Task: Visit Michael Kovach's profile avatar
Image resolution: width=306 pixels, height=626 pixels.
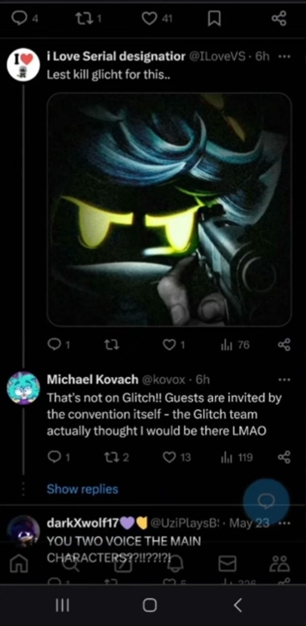Action: [x=23, y=388]
